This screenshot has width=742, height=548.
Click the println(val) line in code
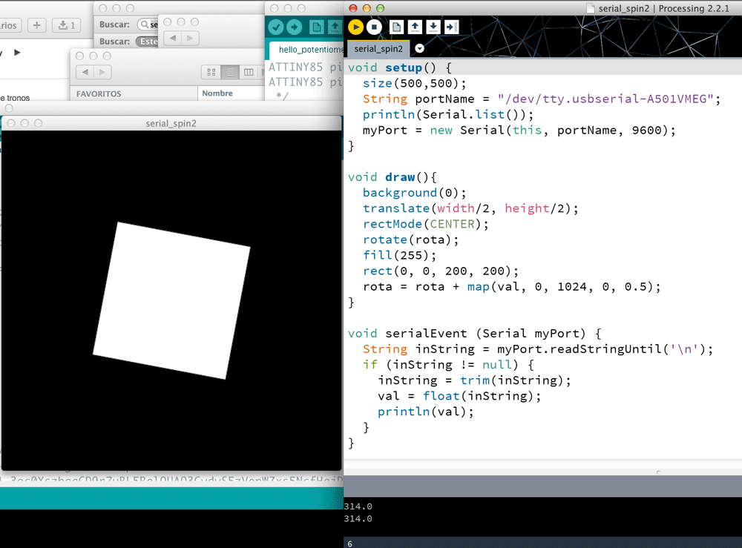click(425, 412)
